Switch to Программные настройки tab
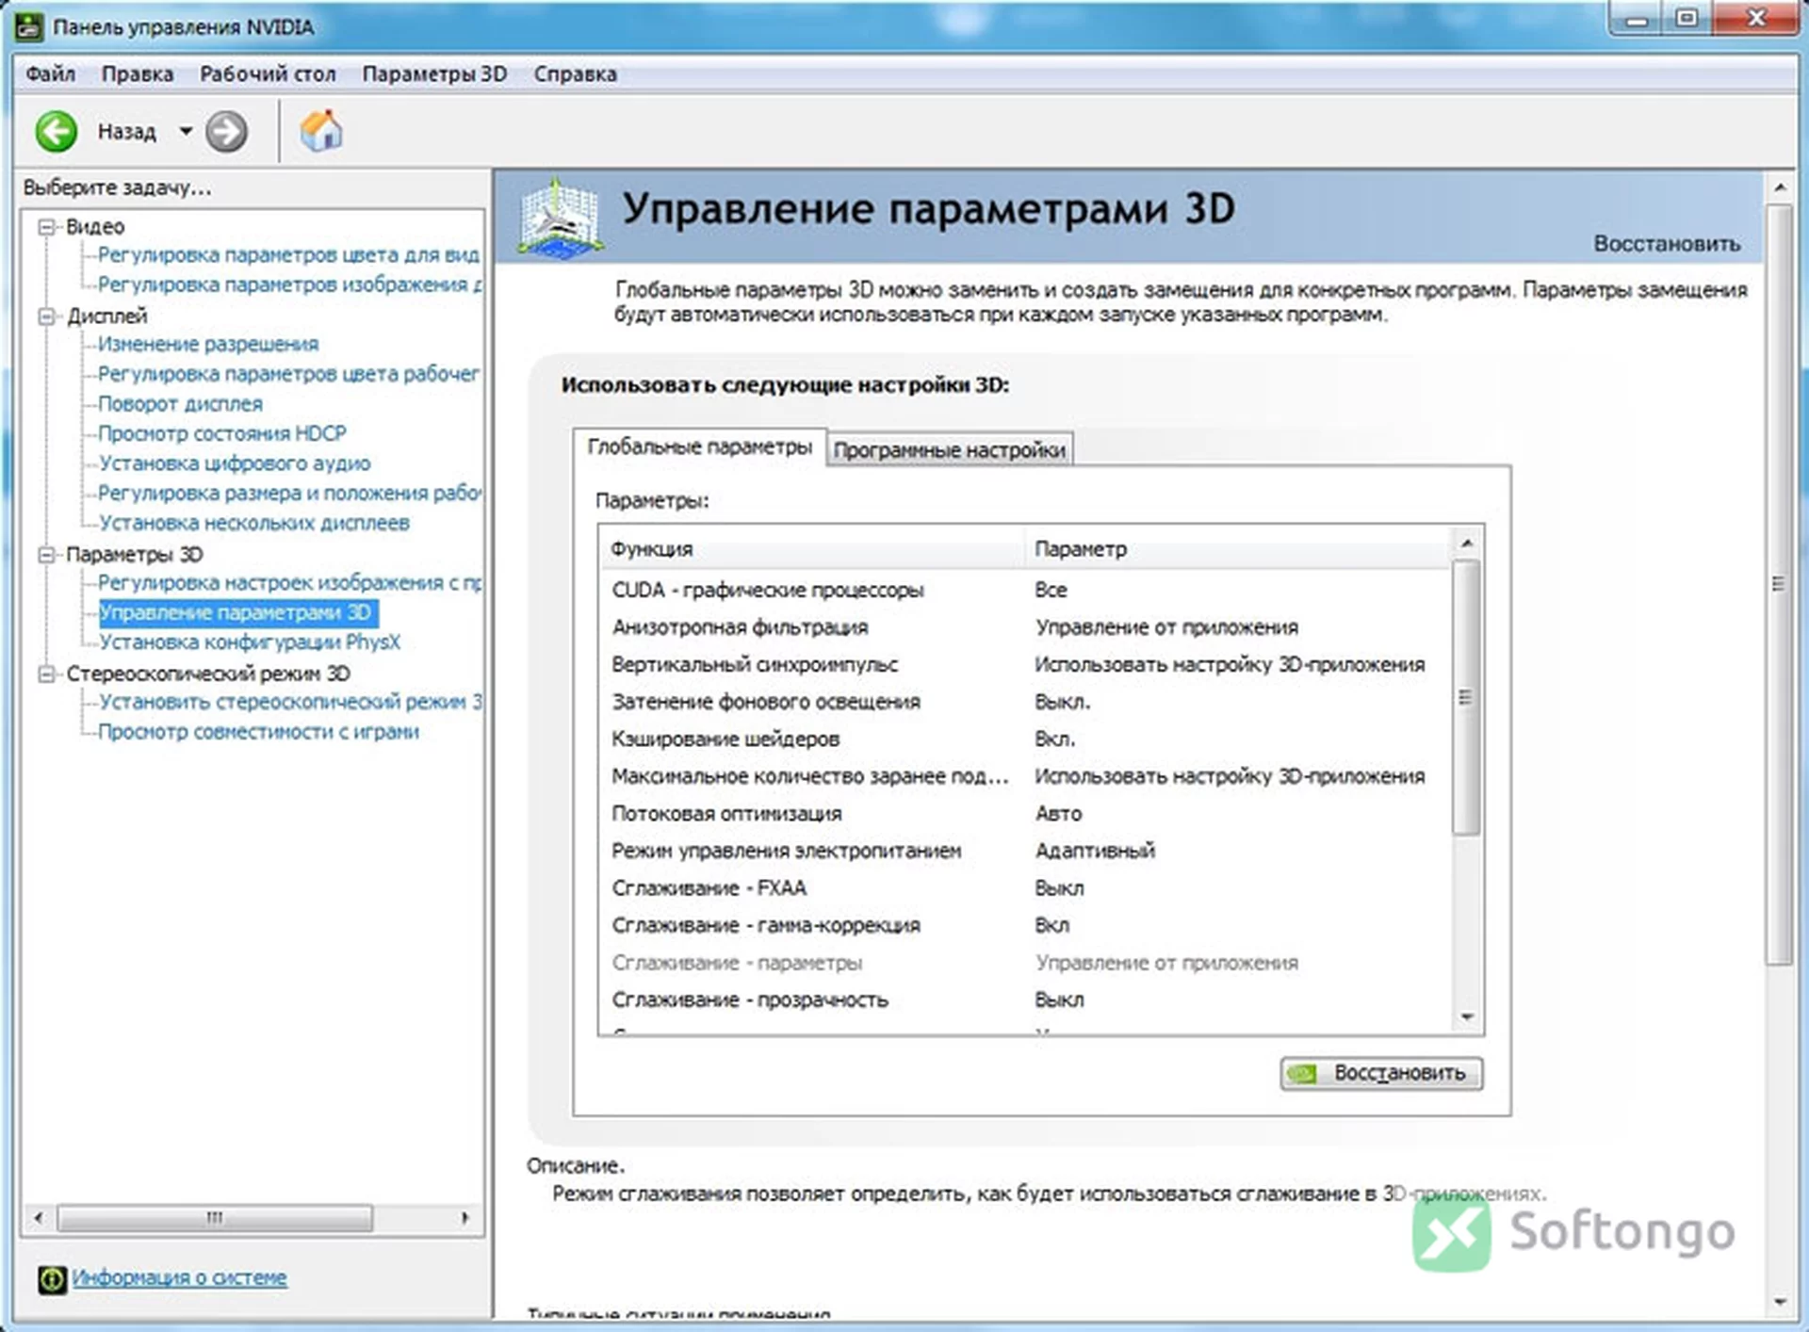 coord(950,450)
